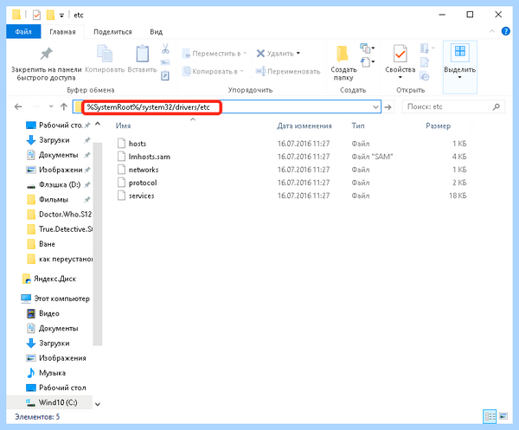Click the search magnifier icon

tap(496, 106)
